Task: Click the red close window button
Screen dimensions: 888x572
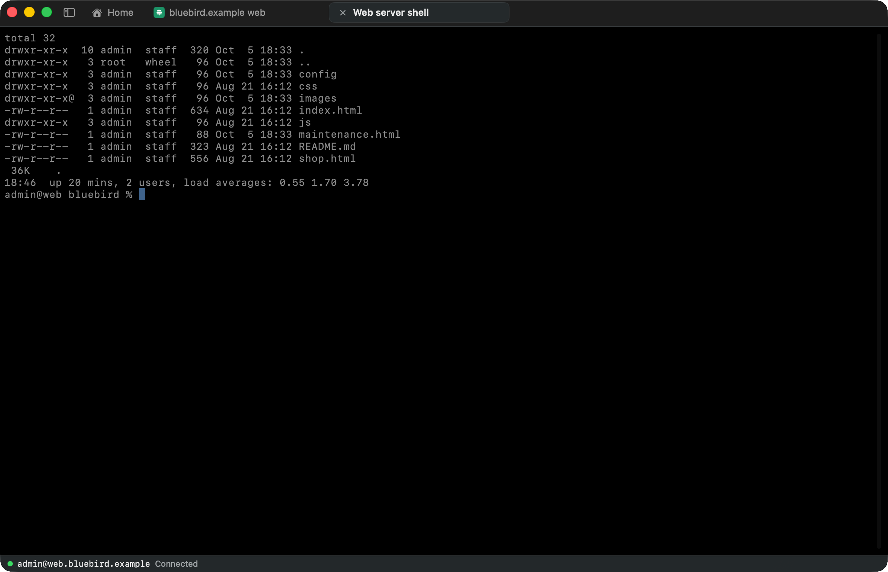Action: point(12,12)
